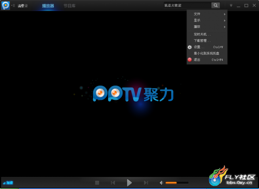259x189 pixels.
Task: Click the previous track button
Action: click(113, 183)
